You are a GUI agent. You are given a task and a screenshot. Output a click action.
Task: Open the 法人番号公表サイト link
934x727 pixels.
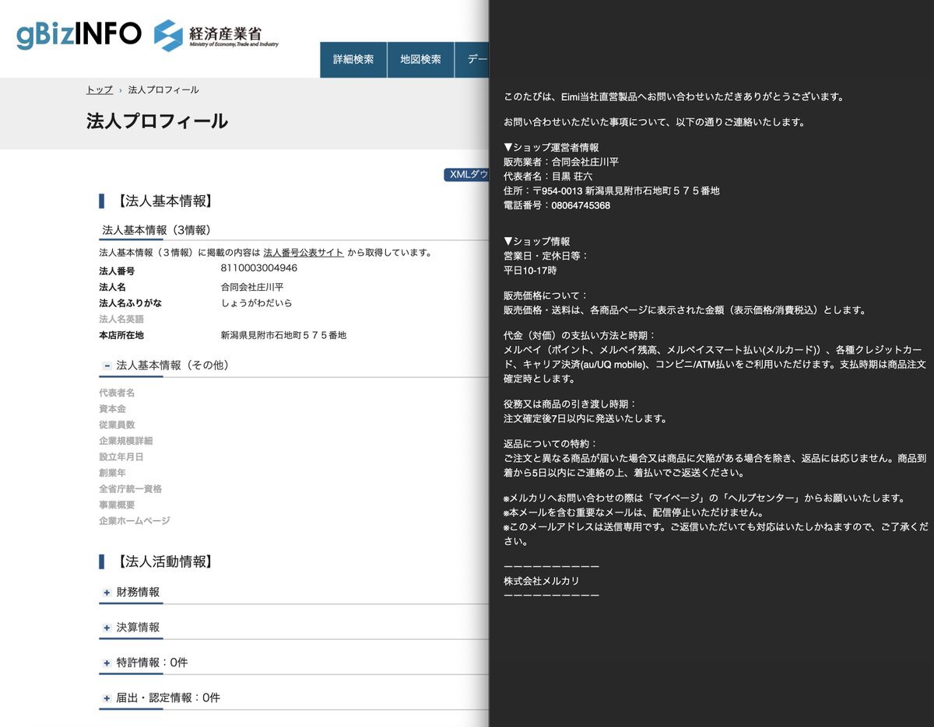pos(304,253)
